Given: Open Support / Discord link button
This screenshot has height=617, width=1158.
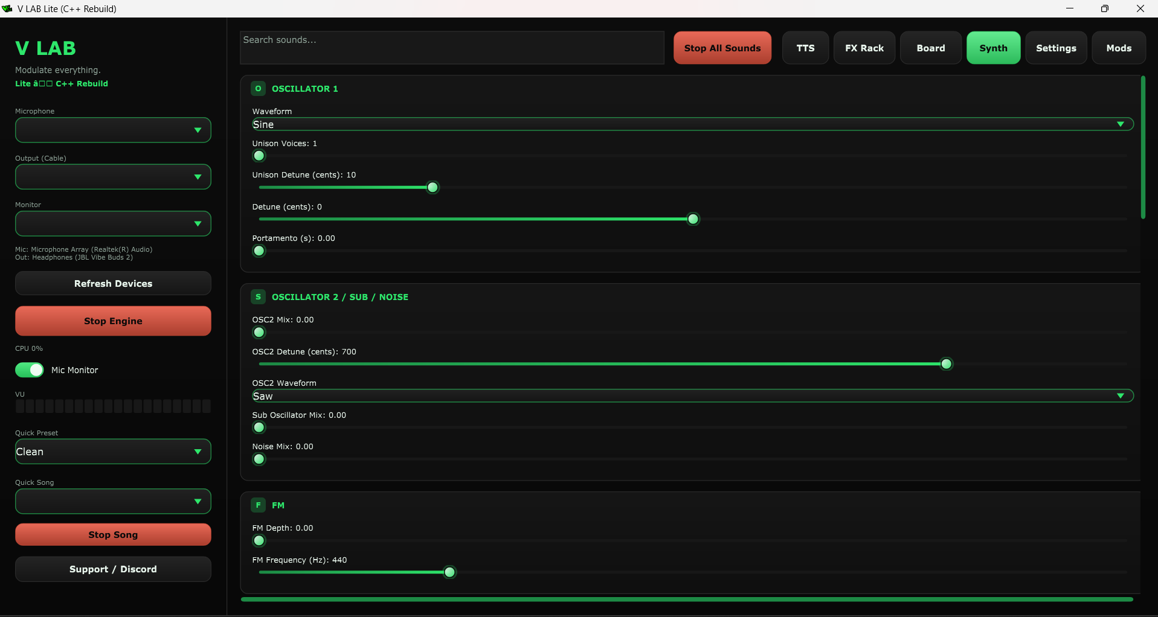Looking at the screenshot, I should pos(113,569).
